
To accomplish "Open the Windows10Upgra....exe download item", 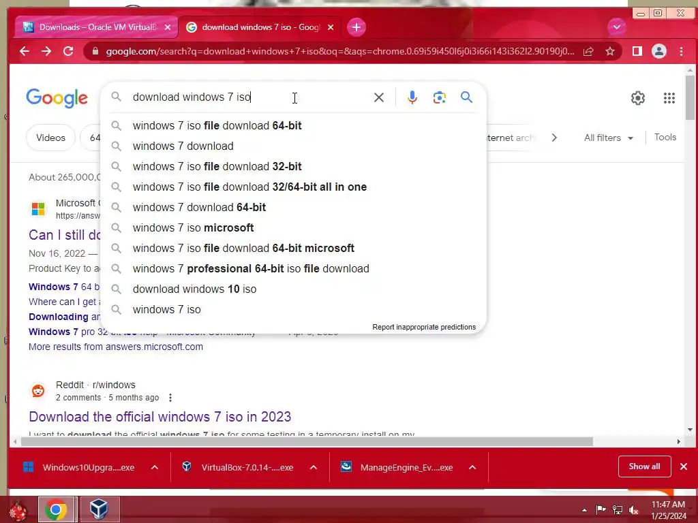I will point(80,467).
